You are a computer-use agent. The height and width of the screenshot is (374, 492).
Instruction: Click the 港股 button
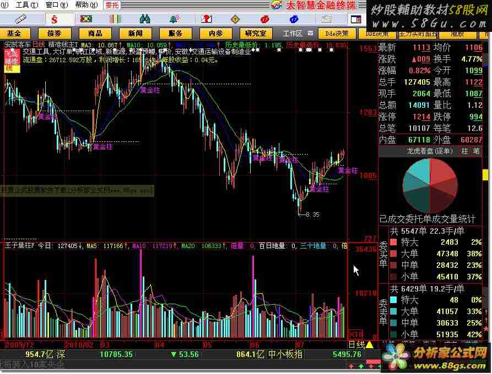(x=457, y=34)
